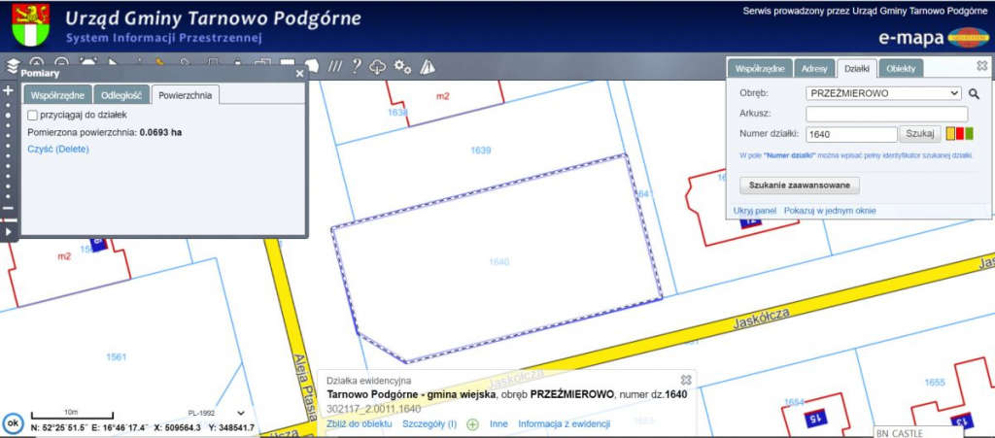Close the Pomiary measurement panel
Viewport: 995px width, 438px height.
pos(299,73)
